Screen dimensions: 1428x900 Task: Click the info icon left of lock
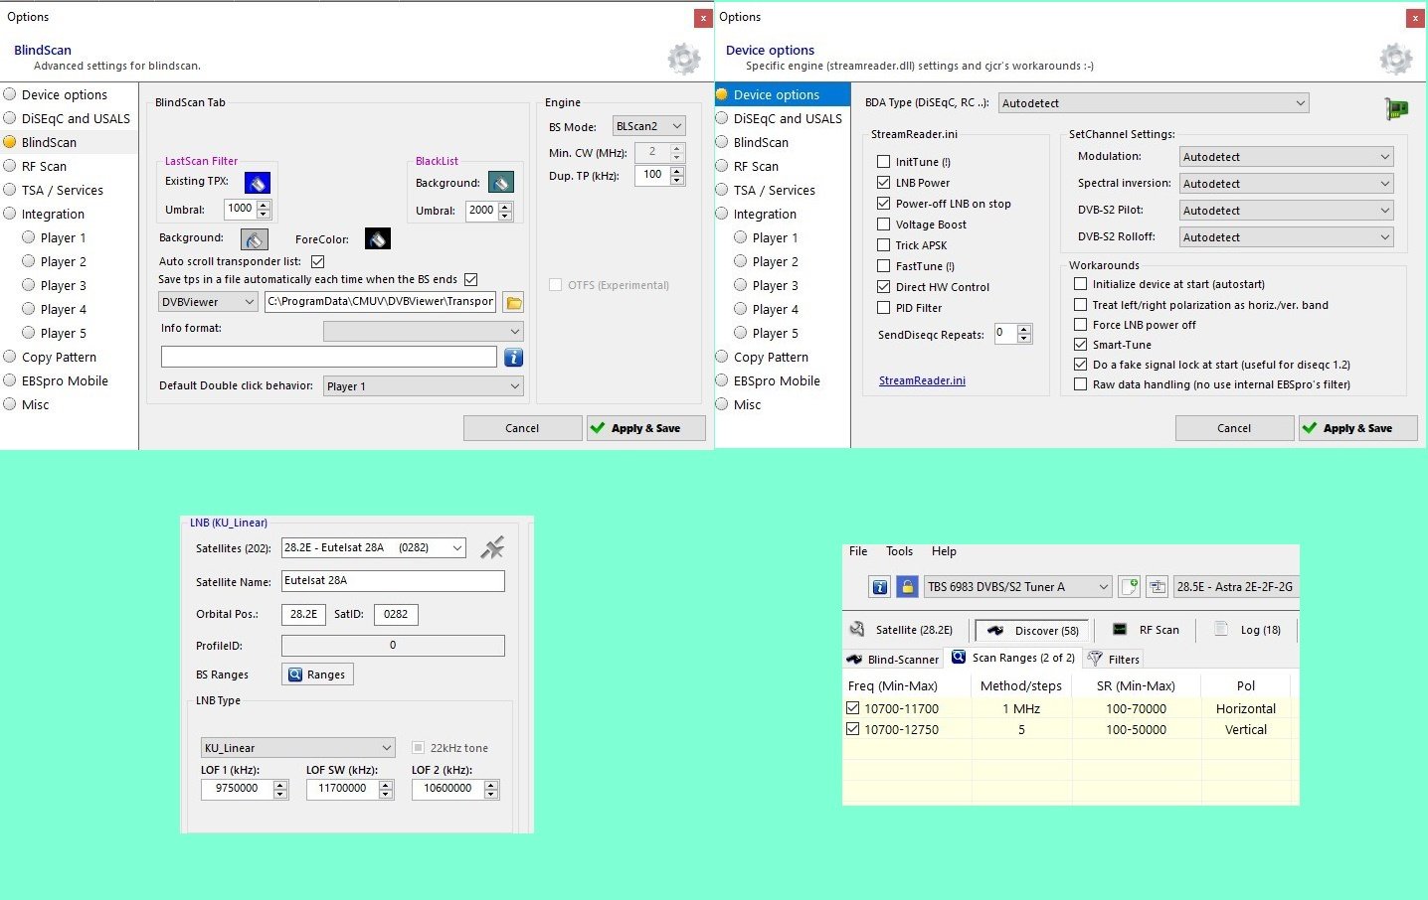[879, 587]
